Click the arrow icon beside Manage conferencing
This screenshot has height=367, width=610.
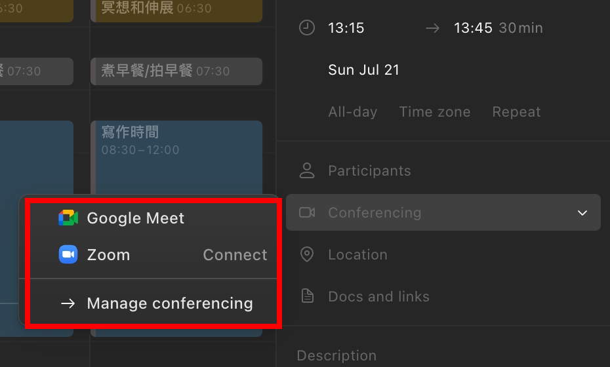tap(68, 303)
